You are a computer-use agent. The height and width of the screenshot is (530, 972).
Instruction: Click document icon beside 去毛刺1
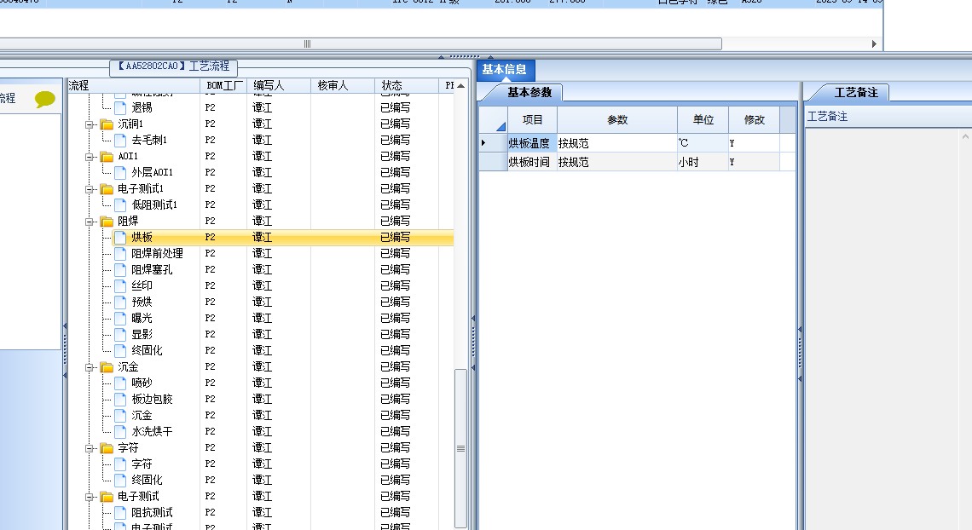pyautogui.click(x=120, y=140)
